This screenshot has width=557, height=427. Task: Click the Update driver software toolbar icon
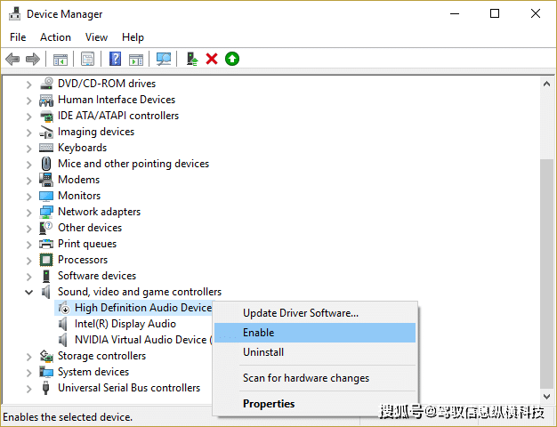191,59
